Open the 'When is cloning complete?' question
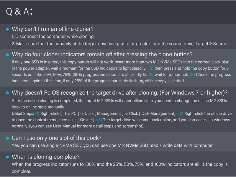Image resolution: width=236 pixels, height=177 pixels. [46, 157]
